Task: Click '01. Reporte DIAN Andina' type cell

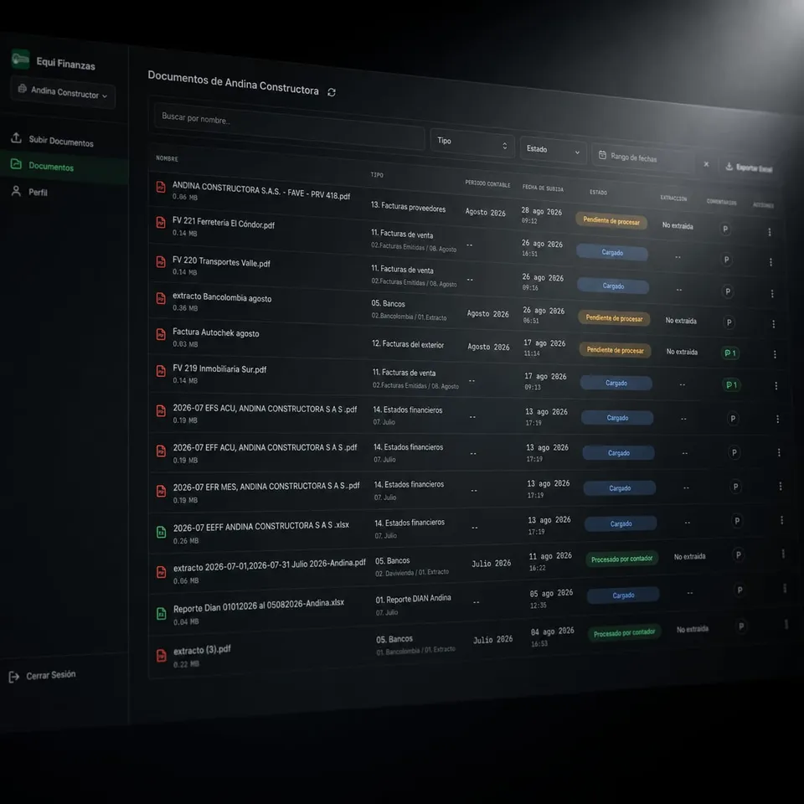Action: pyautogui.click(x=413, y=599)
